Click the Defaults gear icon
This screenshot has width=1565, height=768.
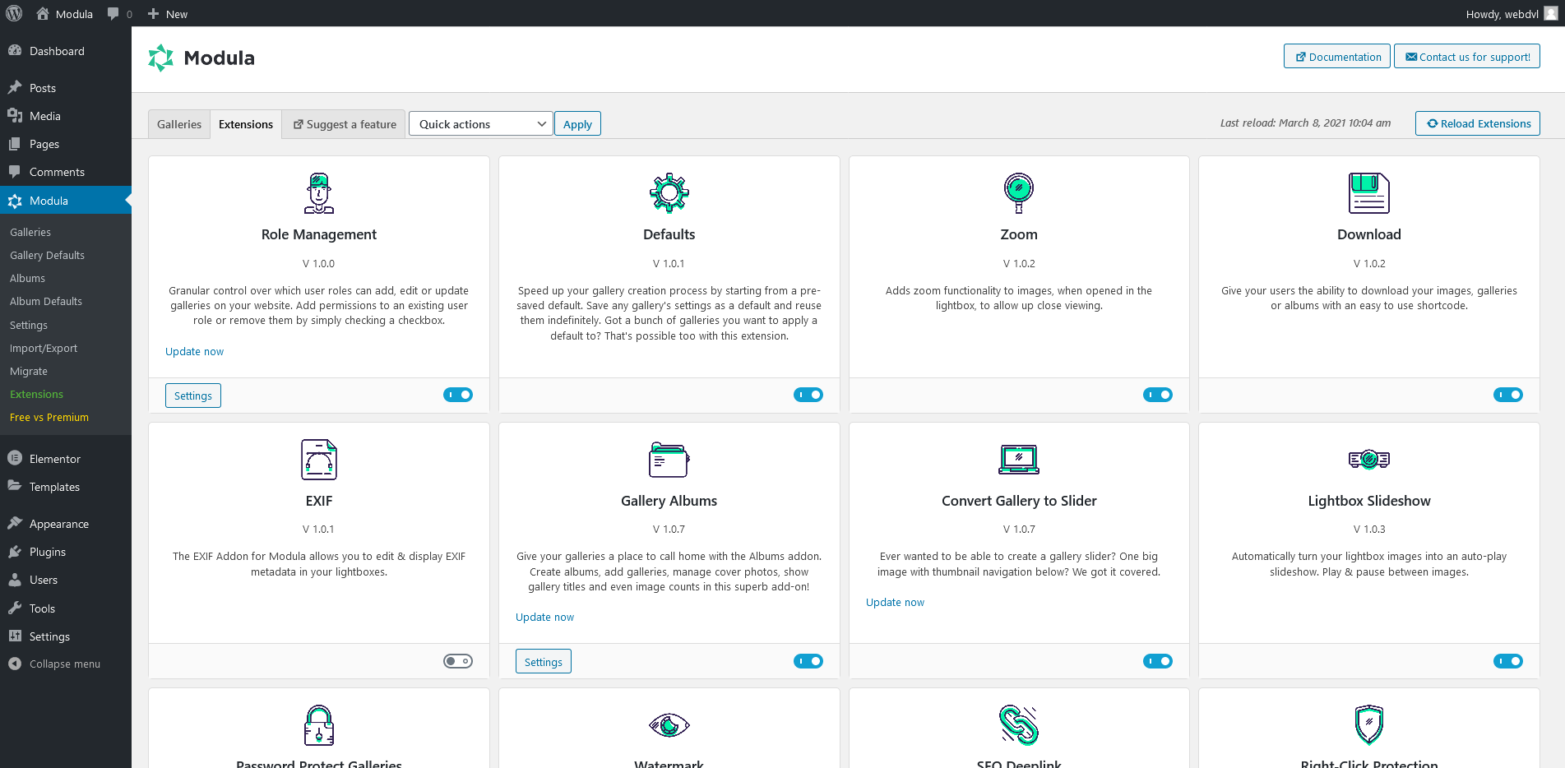tap(669, 193)
